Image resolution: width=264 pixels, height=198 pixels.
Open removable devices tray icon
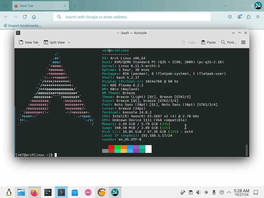(214, 192)
